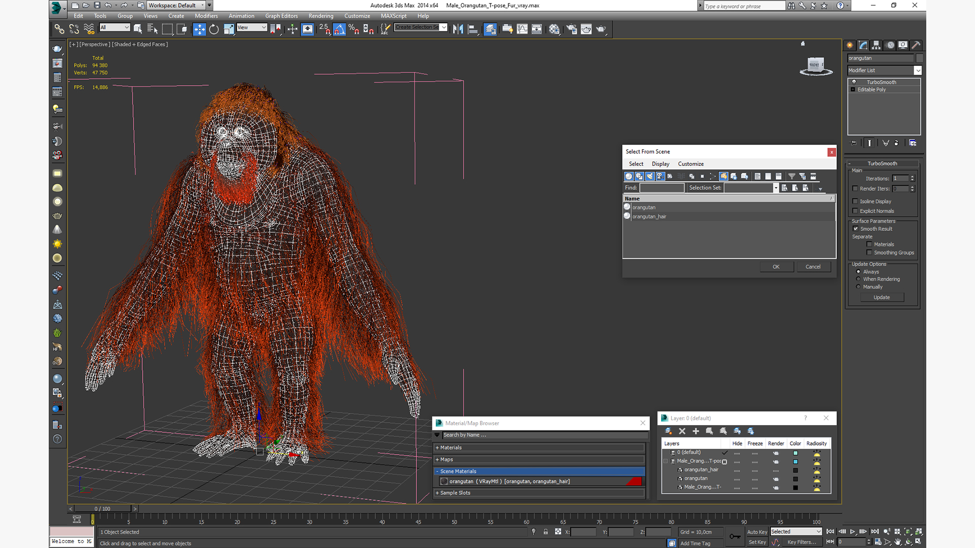
Task: Switch to the Hierarchy command panel
Action: pyautogui.click(x=876, y=45)
